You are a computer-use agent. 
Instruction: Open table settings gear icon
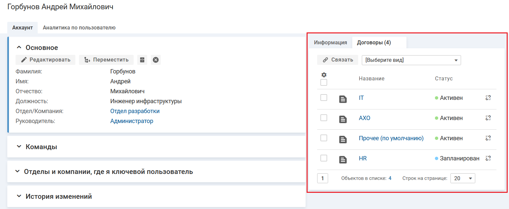pos(324,75)
